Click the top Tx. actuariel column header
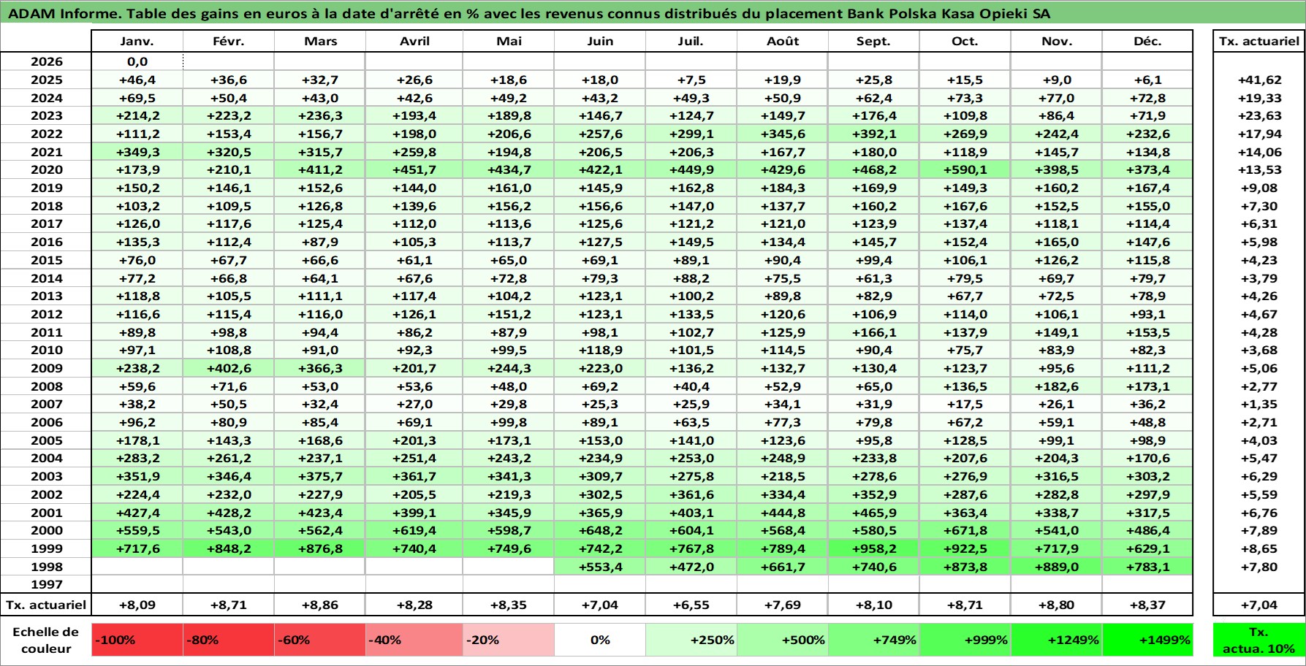This screenshot has height=666, width=1306. pos(1259,41)
